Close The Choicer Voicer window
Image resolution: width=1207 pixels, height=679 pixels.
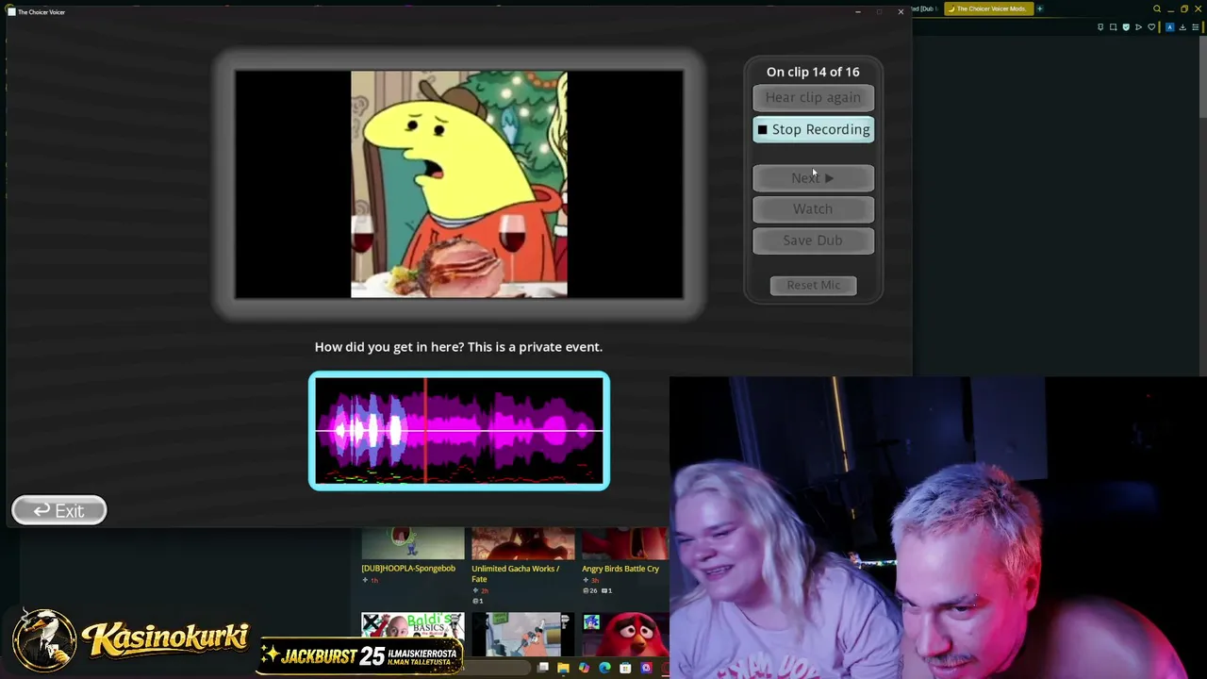(x=901, y=12)
